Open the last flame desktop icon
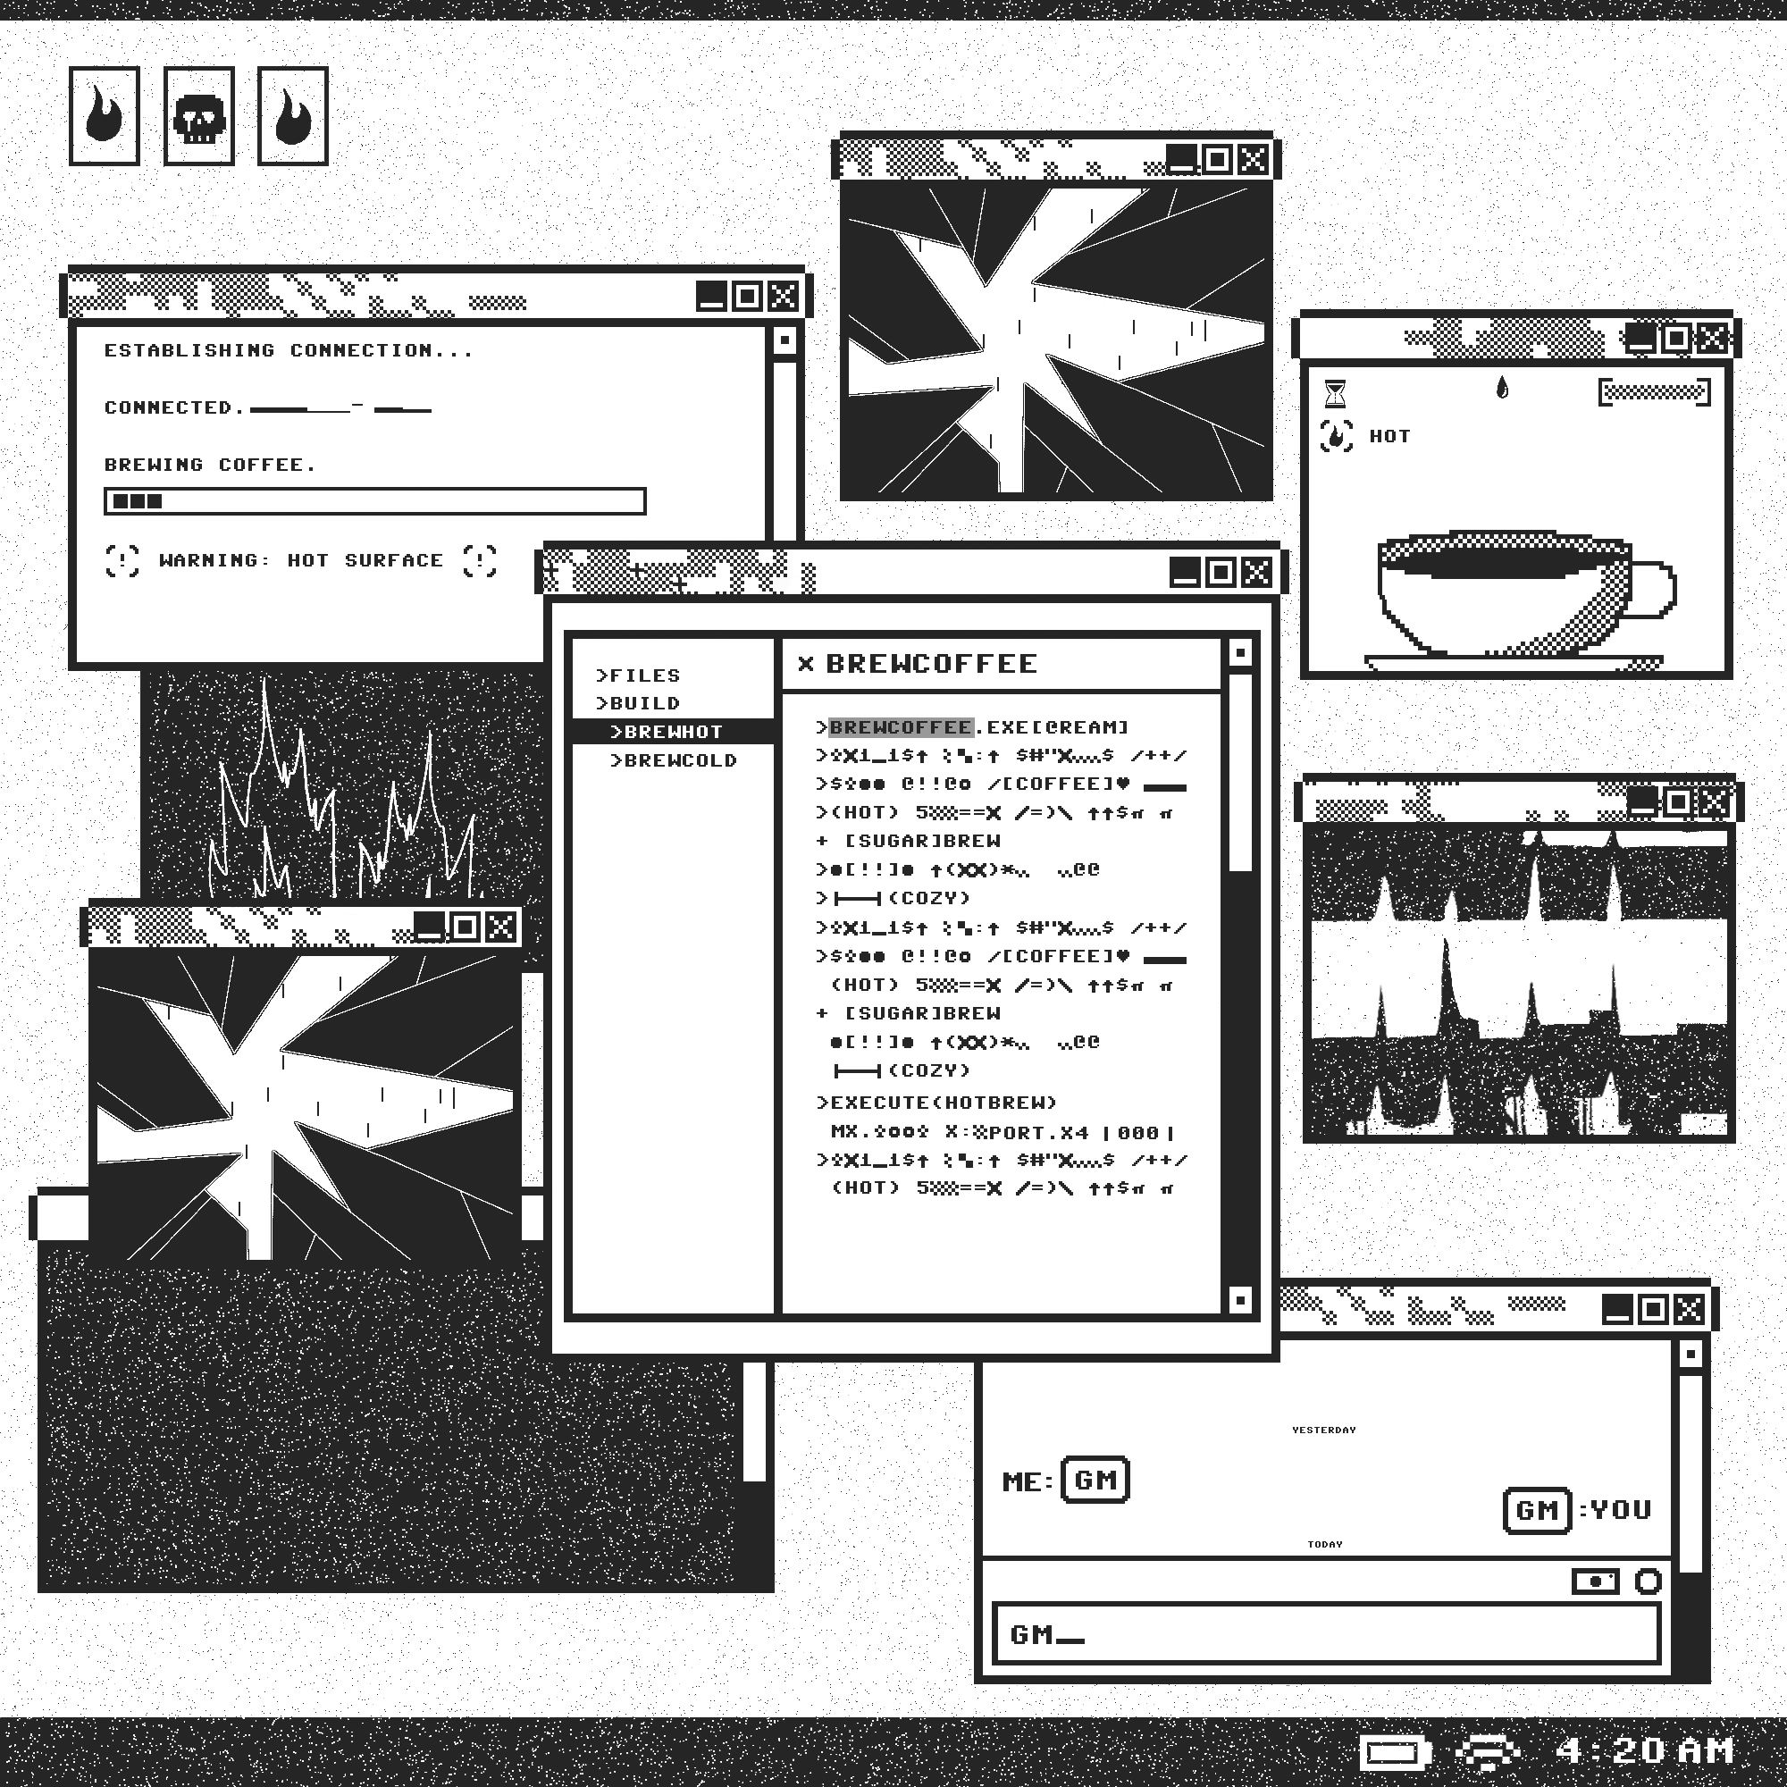1787x1787 pixels. click(292, 116)
